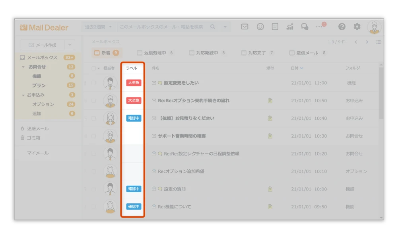Click the red 大至急 label on the top row
Image resolution: width=398 pixels, height=239 pixels.
(133, 82)
